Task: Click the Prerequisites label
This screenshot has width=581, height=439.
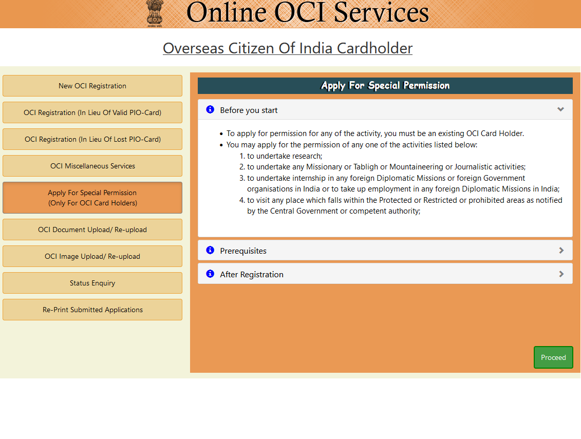Action: coord(243,251)
